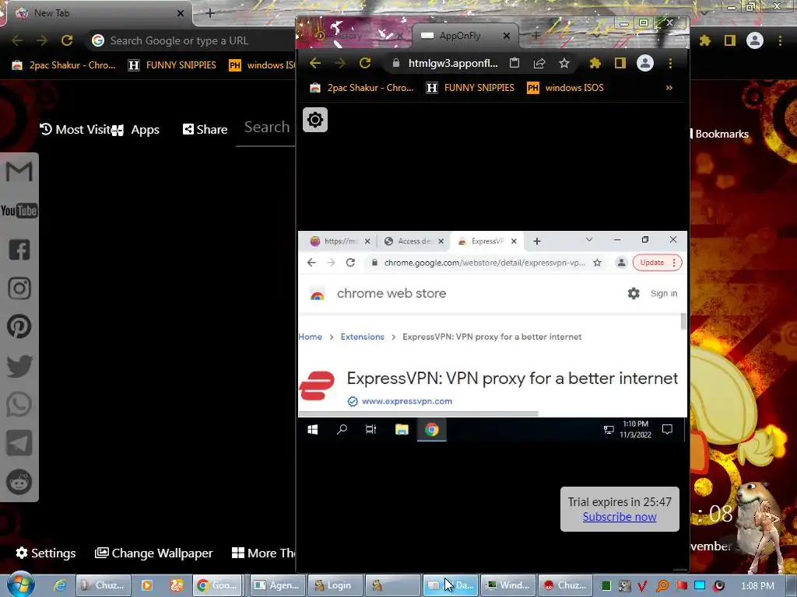Open chrome web store settings gear

coord(634,293)
